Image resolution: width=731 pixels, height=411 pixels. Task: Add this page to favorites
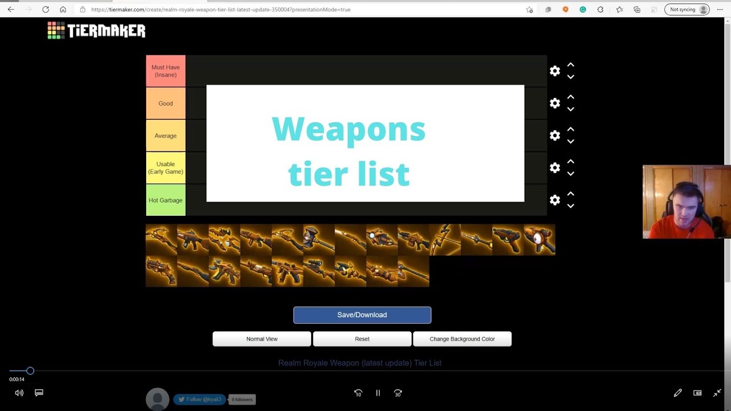529,9
